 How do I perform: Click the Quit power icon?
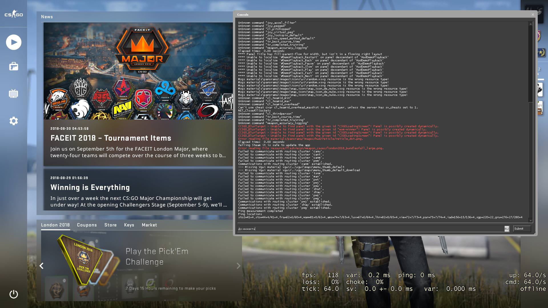click(14, 294)
